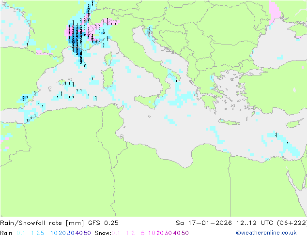Viewport: 307px width, 237px height.
Task: Click the 'Snow:' legend label
Action: click(x=103, y=233)
